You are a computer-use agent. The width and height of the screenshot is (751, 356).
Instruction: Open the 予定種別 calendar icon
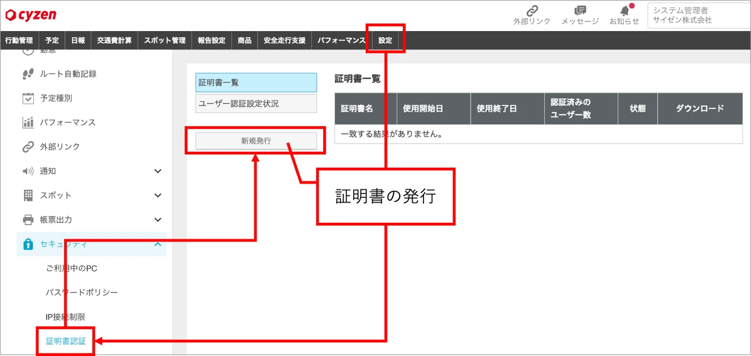pyautogui.click(x=28, y=98)
